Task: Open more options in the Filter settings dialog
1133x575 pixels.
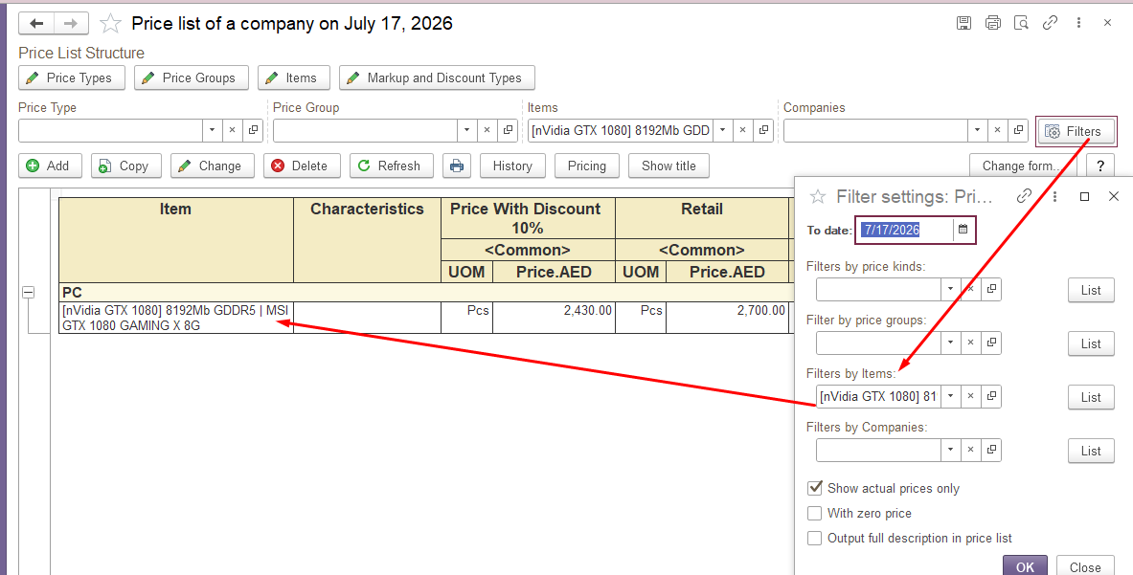Action: click(1055, 196)
